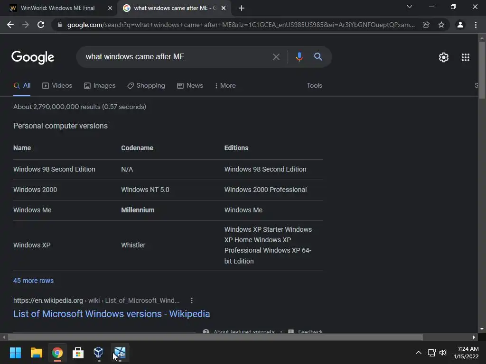Open the clock showing 7:24 AM
The height and width of the screenshot is (364, 486).
click(467, 353)
